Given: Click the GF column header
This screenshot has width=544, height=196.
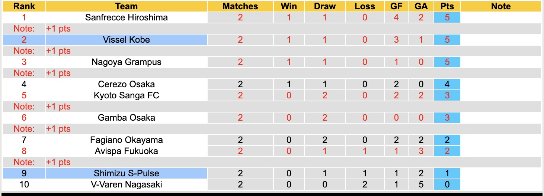Looking at the screenshot, I should click(x=396, y=6).
